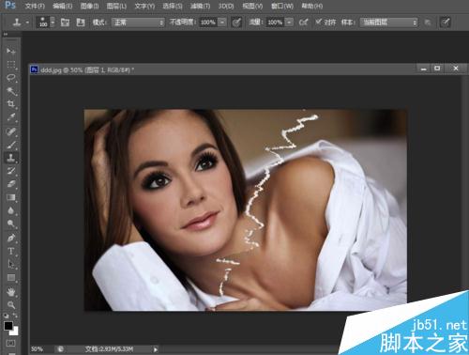The image size is (469, 355).
Task: Open the Edit menu
Action: click(x=63, y=6)
